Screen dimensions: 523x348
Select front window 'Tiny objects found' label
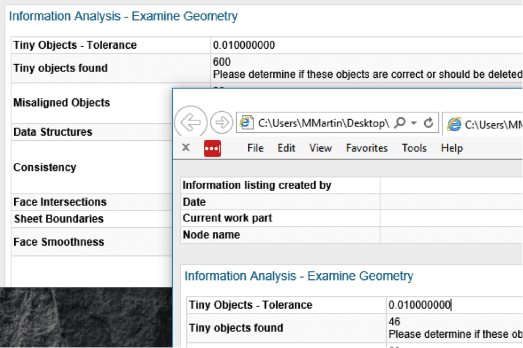pos(236,328)
